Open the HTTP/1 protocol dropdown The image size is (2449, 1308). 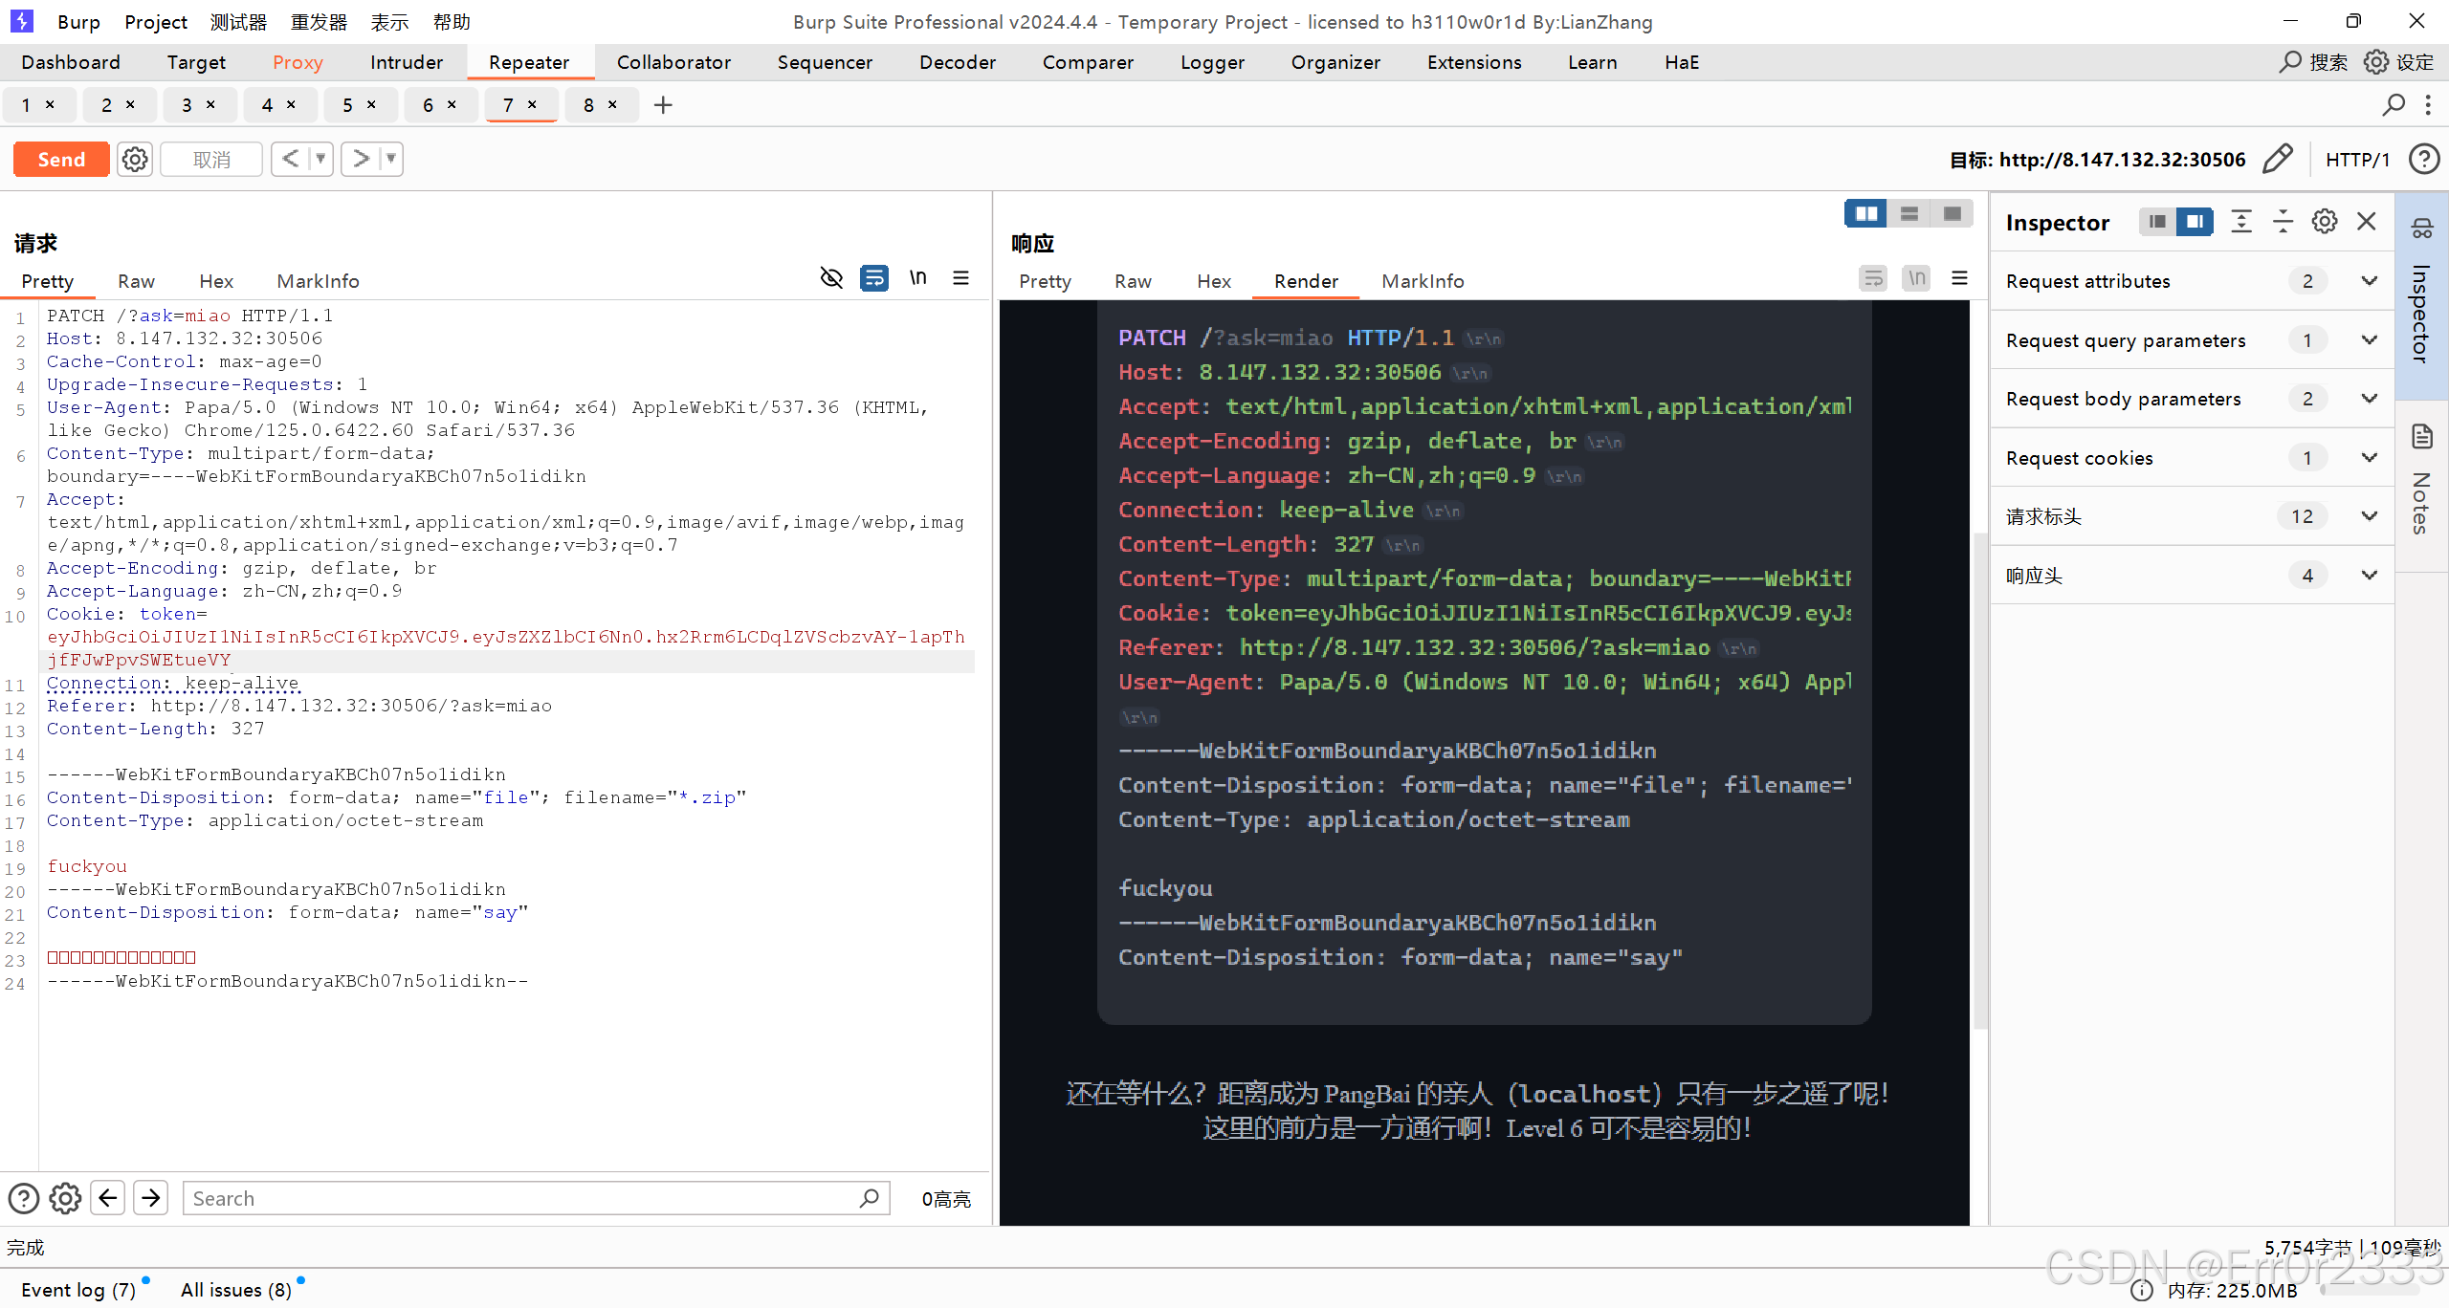pos(2357,159)
